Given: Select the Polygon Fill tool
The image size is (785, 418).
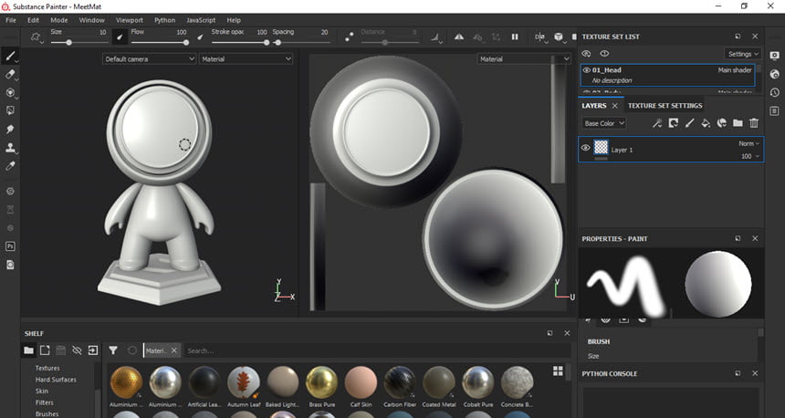Looking at the screenshot, I should point(10,110).
